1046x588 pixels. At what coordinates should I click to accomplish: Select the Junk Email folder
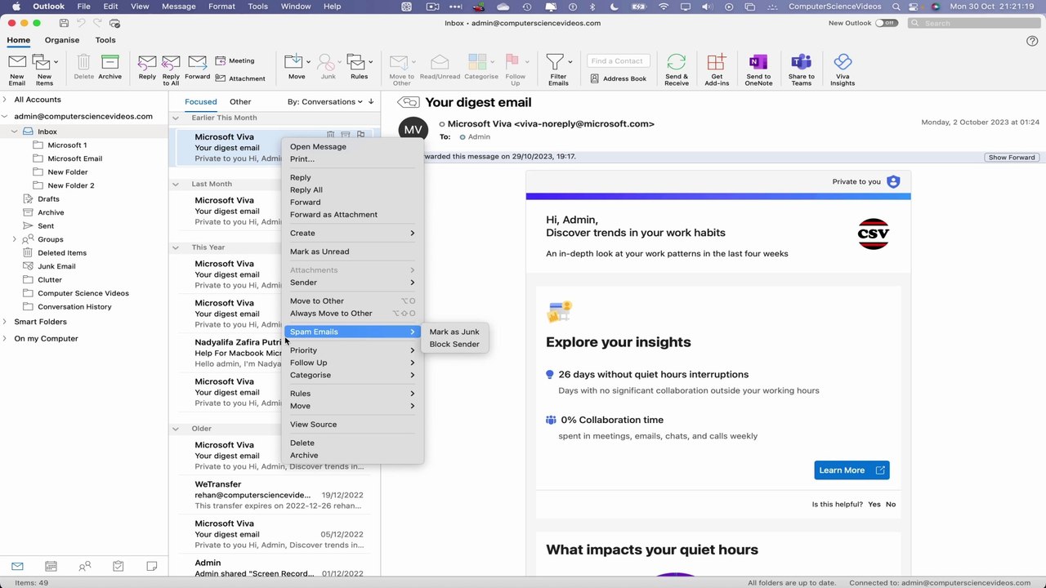pos(56,266)
